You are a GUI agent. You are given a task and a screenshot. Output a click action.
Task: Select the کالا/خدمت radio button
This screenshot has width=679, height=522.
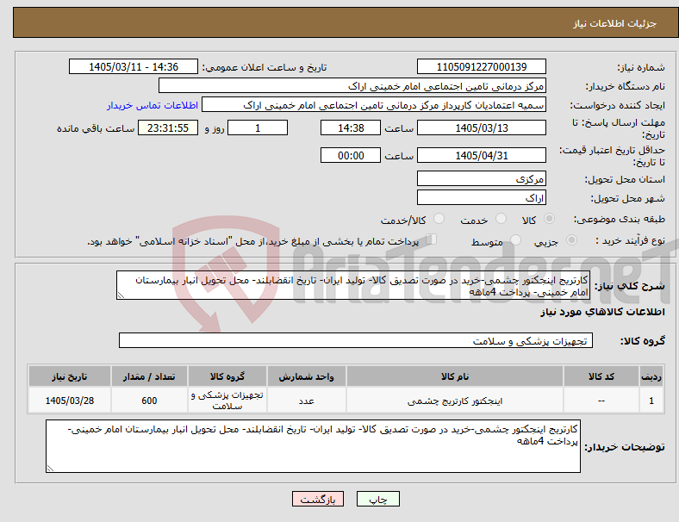click(439, 219)
